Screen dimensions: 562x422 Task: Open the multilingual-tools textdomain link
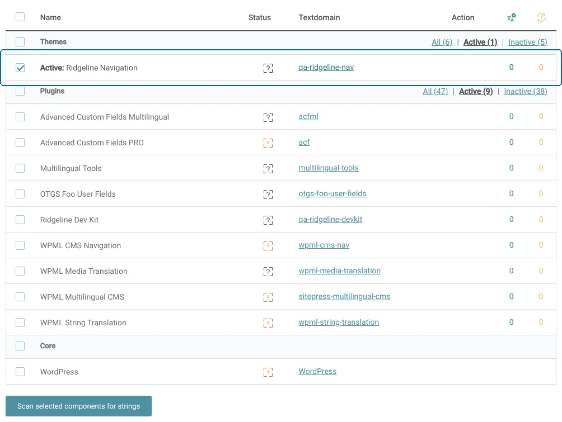pyautogui.click(x=329, y=168)
